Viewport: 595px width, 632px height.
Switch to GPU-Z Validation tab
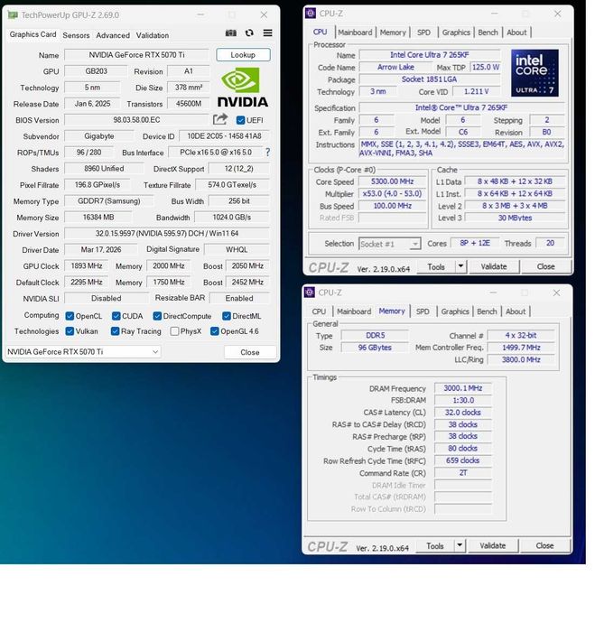pos(153,35)
